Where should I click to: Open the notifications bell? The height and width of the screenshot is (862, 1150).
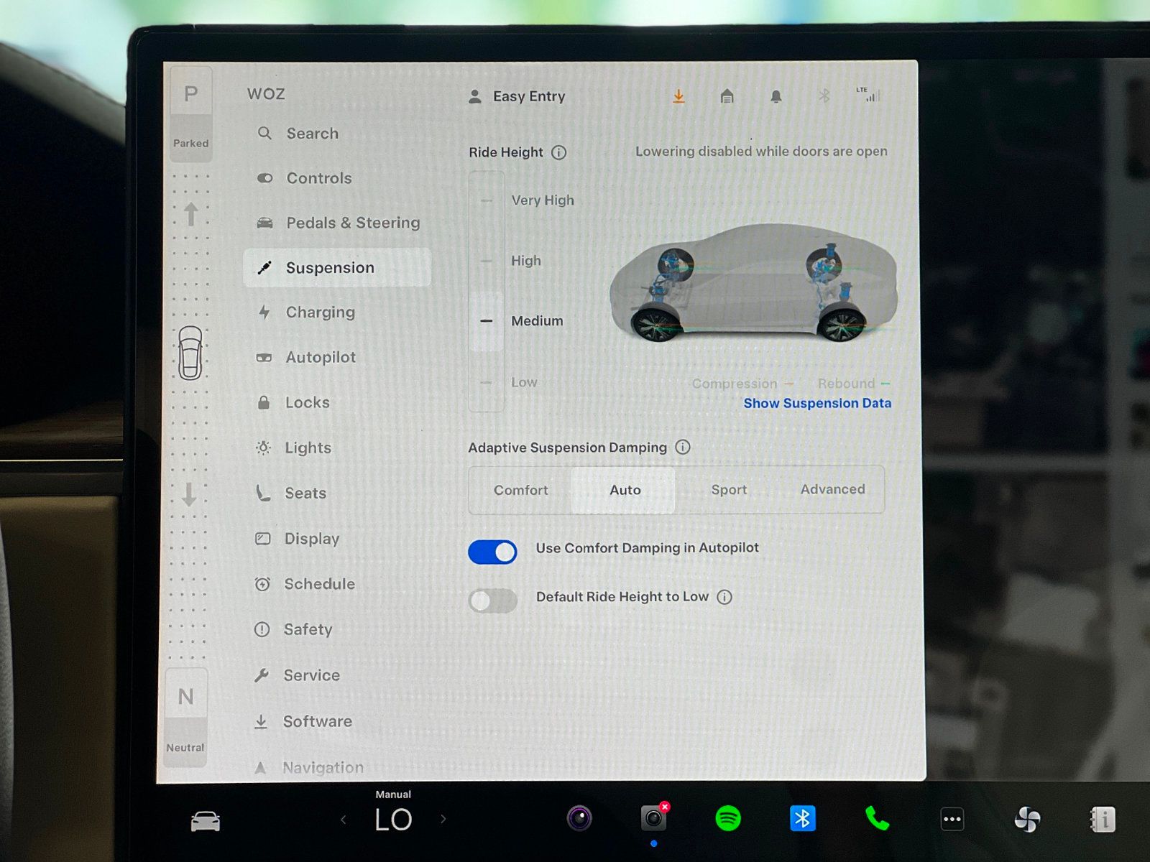pyautogui.click(x=776, y=96)
